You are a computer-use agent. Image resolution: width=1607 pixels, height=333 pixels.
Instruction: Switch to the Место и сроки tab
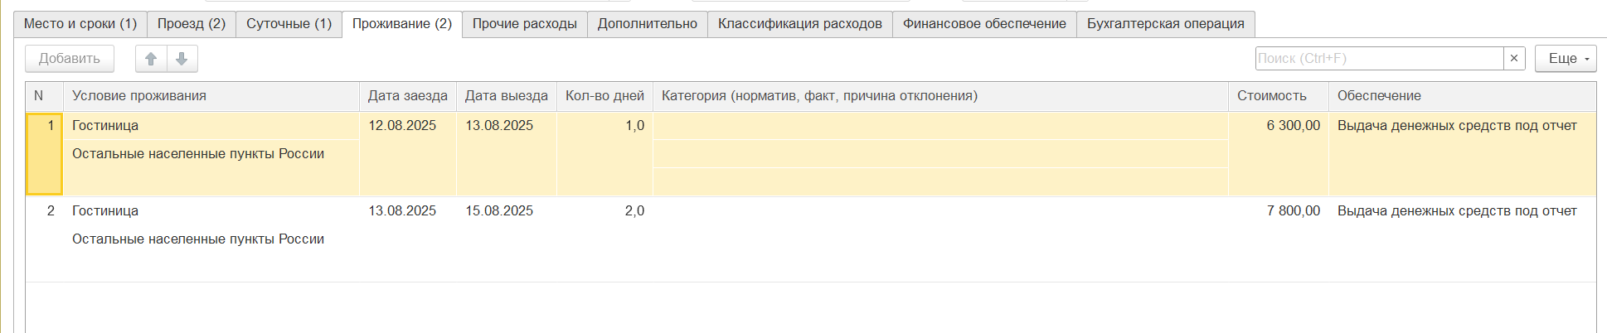[80, 24]
